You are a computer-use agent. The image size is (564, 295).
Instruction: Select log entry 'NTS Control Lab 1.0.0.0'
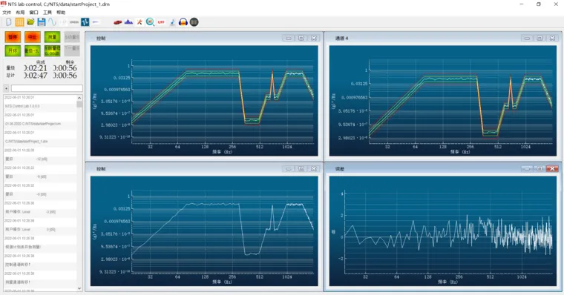pos(40,106)
